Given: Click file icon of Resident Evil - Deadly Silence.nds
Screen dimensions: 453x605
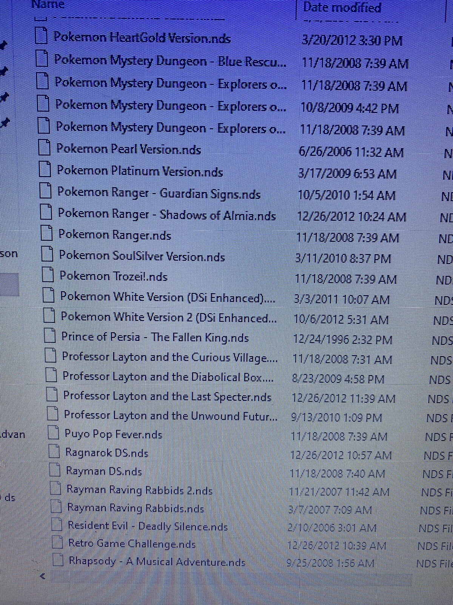Looking at the screenshot, I should pyautogui.click(x=57, y=524).
